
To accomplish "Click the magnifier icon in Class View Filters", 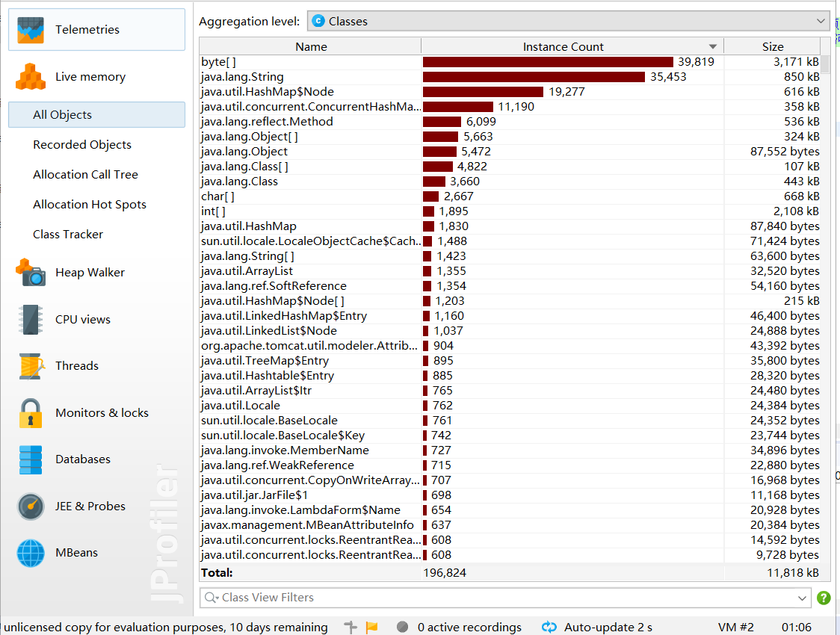I will pos(211,598).
